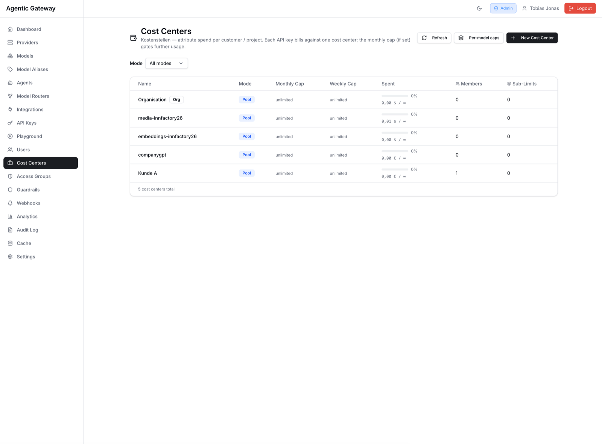The image size is (602, 444).
Task: Refresh the cost centers list
Action: [434, 38]
